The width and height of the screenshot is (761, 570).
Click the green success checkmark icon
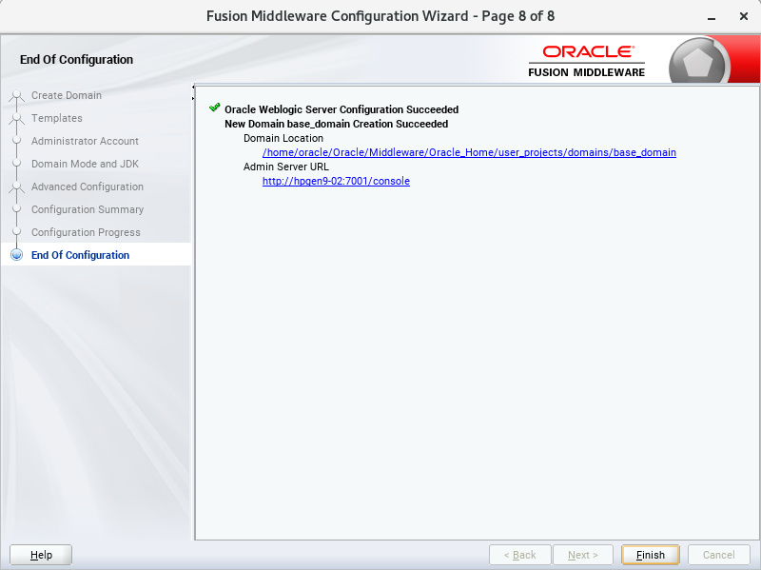pos(214,108)
